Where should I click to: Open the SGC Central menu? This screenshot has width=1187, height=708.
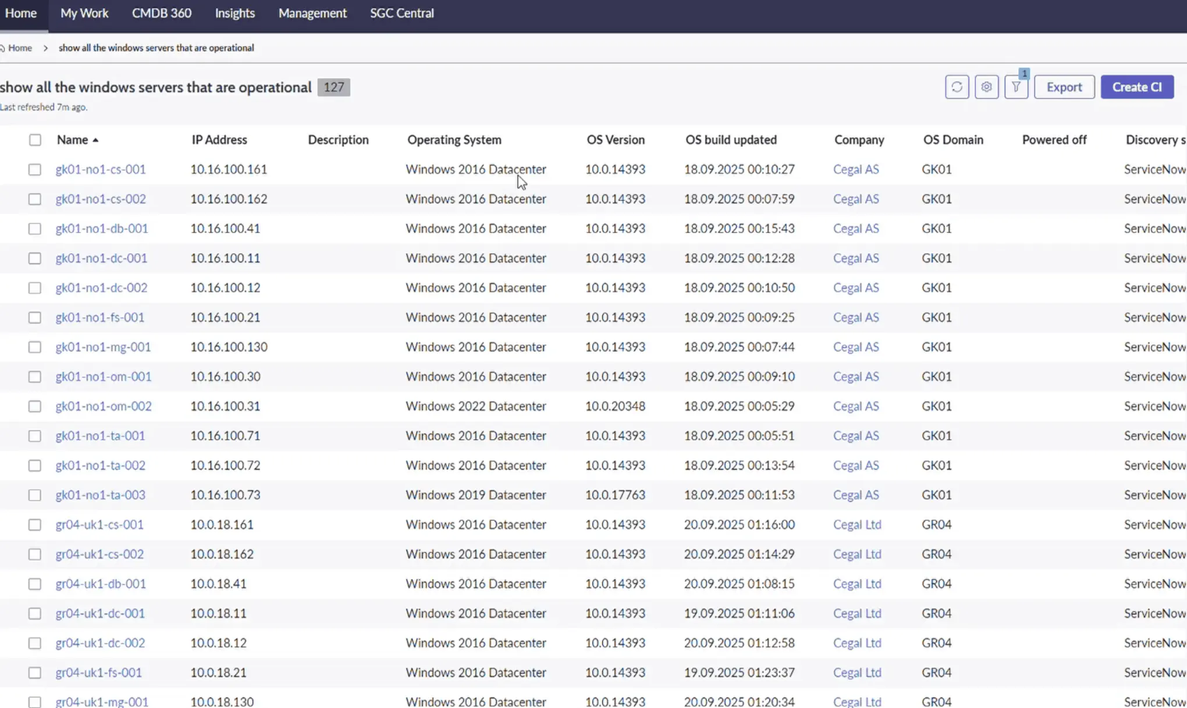click(x=401, y=13)
